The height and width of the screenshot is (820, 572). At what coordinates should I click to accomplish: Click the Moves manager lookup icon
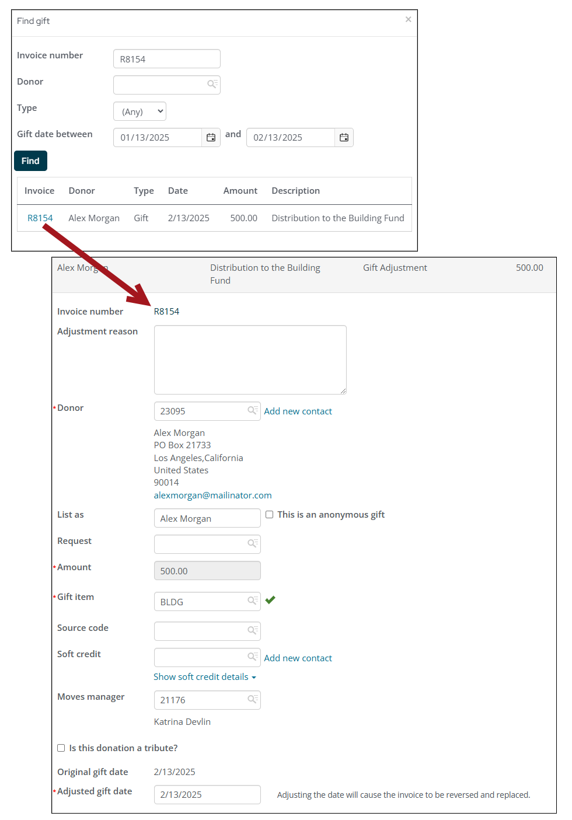pos(252,700)
